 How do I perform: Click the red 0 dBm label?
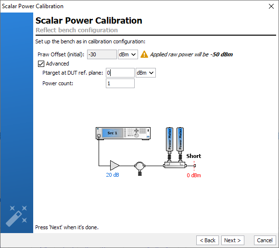[194, 175]
